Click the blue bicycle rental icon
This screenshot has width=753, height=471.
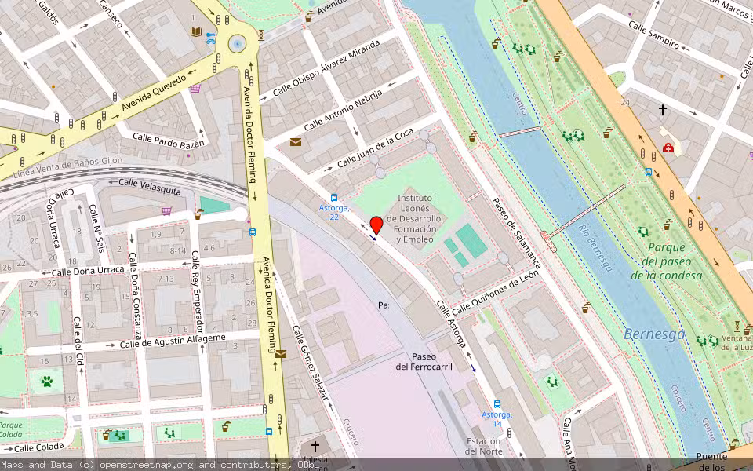point(210,37)
